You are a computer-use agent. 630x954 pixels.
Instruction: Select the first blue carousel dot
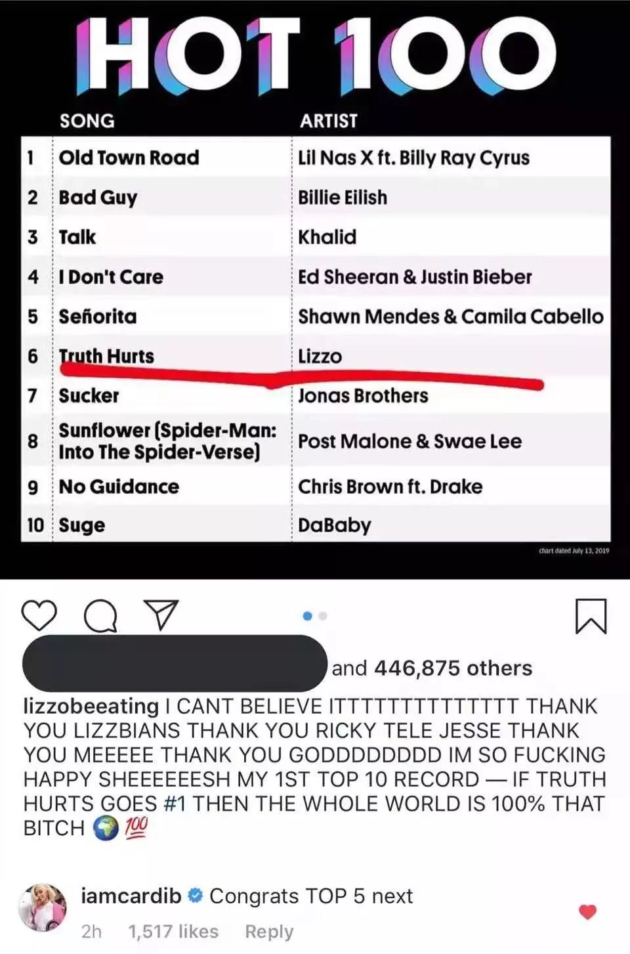[x=307, y=616]
